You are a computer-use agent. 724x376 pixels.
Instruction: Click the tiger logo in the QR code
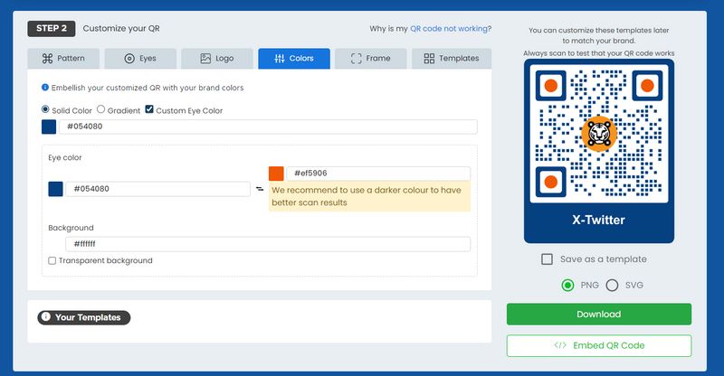(x=599, y=134)
